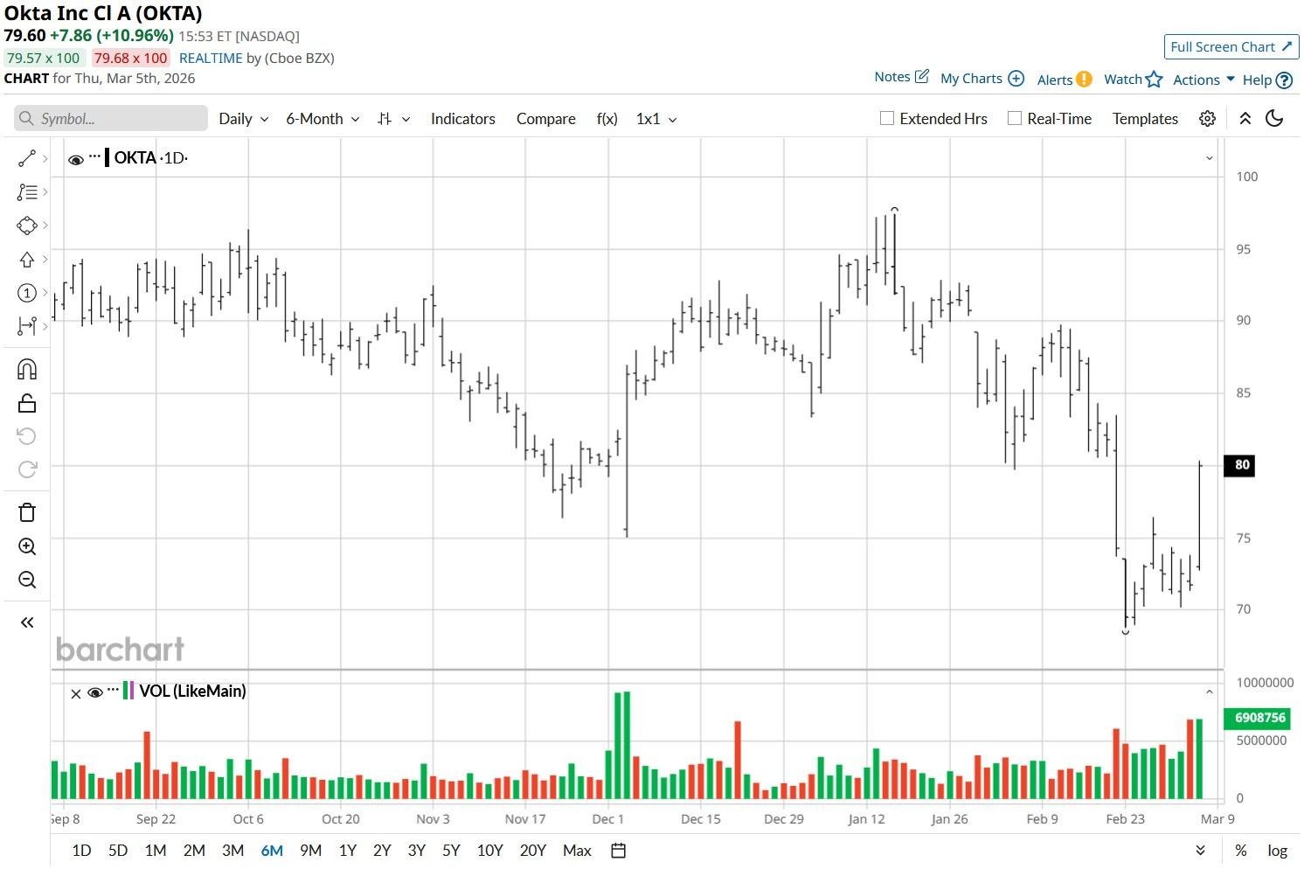Select the measure range tool

click(26, 326)
